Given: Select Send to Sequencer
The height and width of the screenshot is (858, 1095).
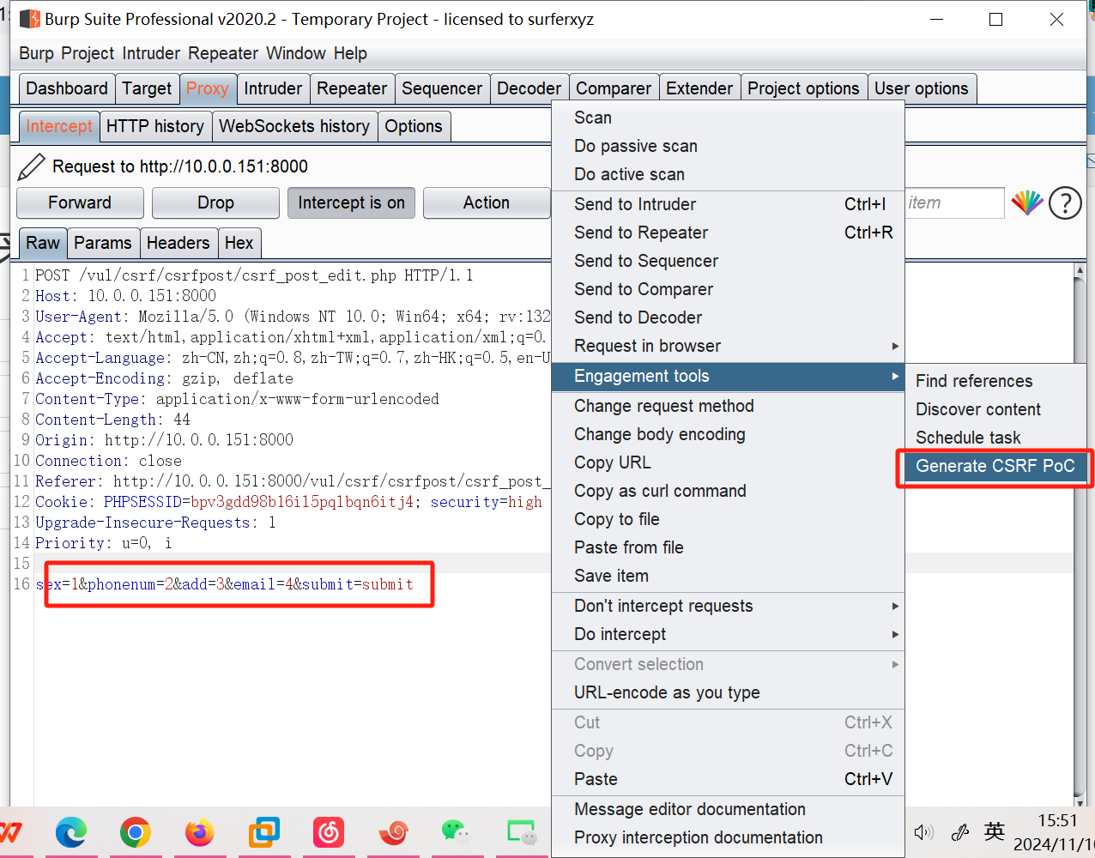Looking at the screenshot, I should click(x=728, y=261).
